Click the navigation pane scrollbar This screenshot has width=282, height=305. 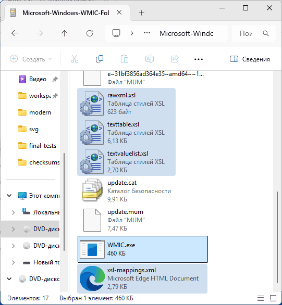(64, 202)
